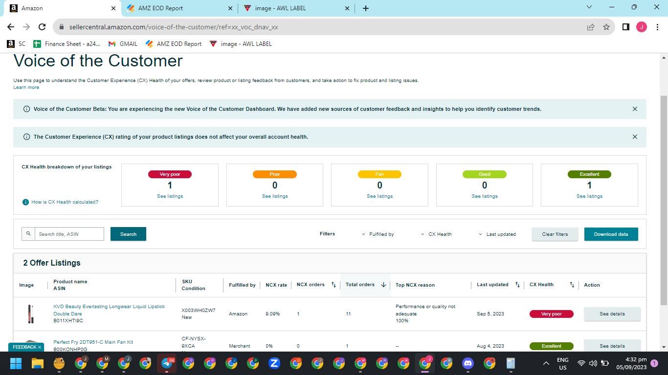Show hidden system tray icons

coord(546,363)
